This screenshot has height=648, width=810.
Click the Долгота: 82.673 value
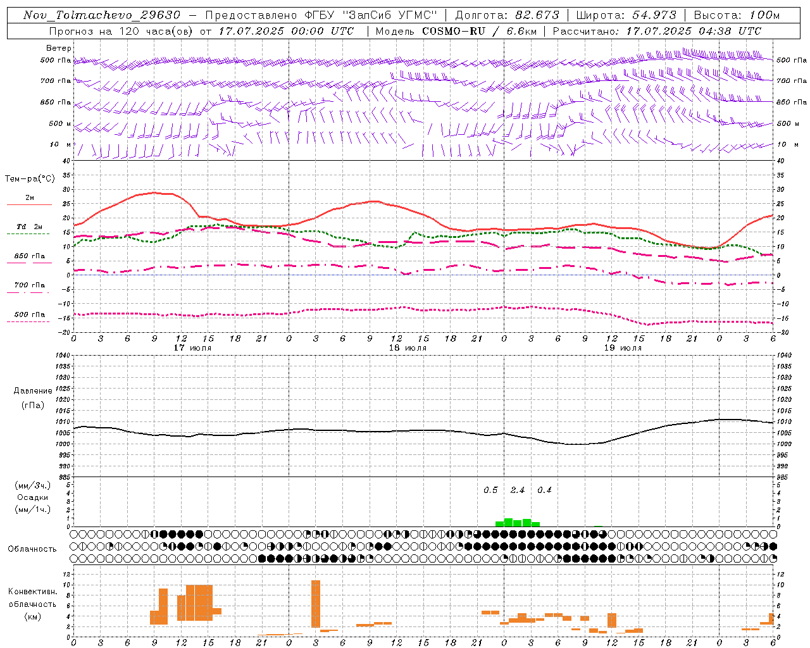(x=508, y=15)
